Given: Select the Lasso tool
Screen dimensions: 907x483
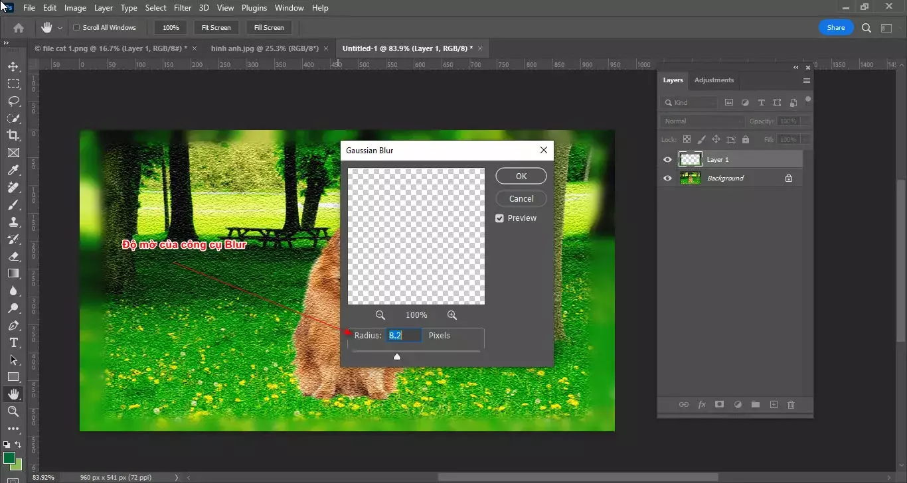Looking at the screenshot, I should click(13, 101).
